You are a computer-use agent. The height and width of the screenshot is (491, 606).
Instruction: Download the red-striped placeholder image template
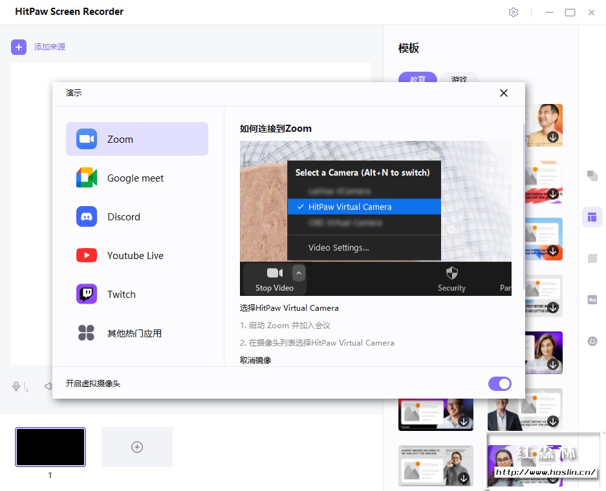553,194
